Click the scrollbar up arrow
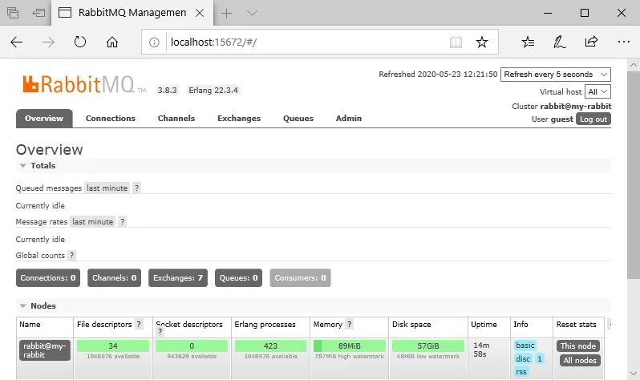This screenshot has height=380, width=640. (x=633, y=65)
